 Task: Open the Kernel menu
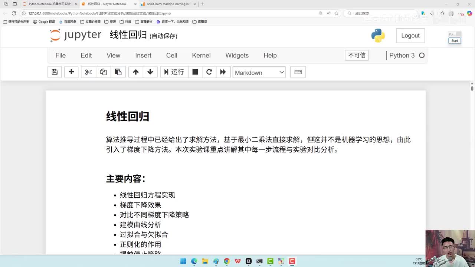tap(201, 55)
